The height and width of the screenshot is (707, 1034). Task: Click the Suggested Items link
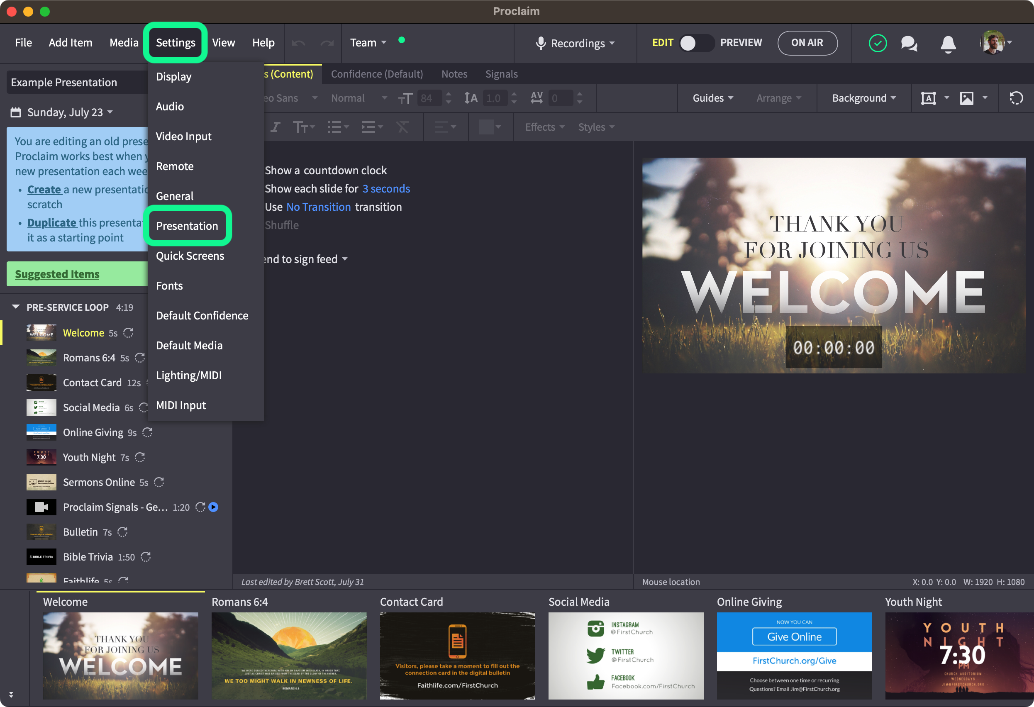coord(57,274)
